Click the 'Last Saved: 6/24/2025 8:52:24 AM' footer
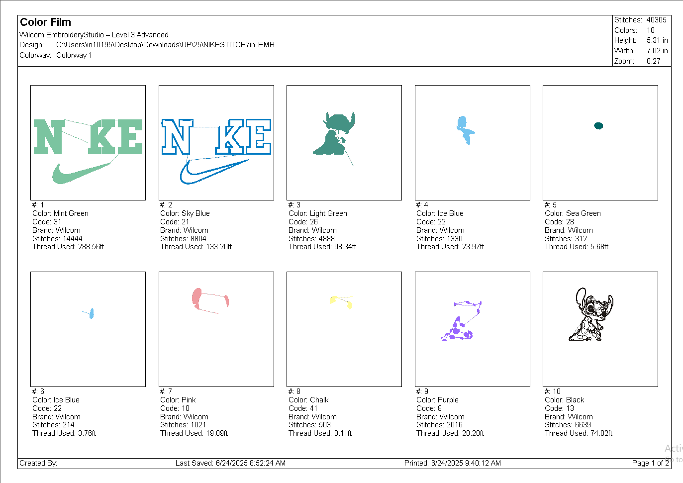Viewport: 683px width, 483px height. (x=230, y=463)
